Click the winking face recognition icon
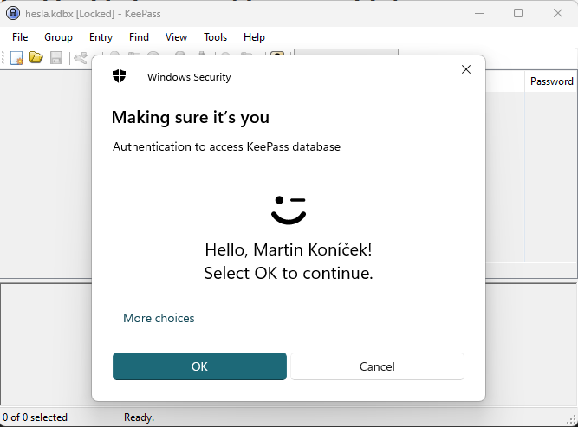The image size is (578, 427). (289, 210)
